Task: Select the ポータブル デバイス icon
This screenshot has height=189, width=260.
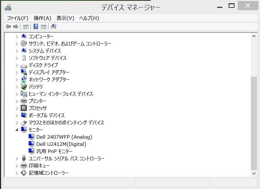Action: pyautogui.click(x=24, y=115)
